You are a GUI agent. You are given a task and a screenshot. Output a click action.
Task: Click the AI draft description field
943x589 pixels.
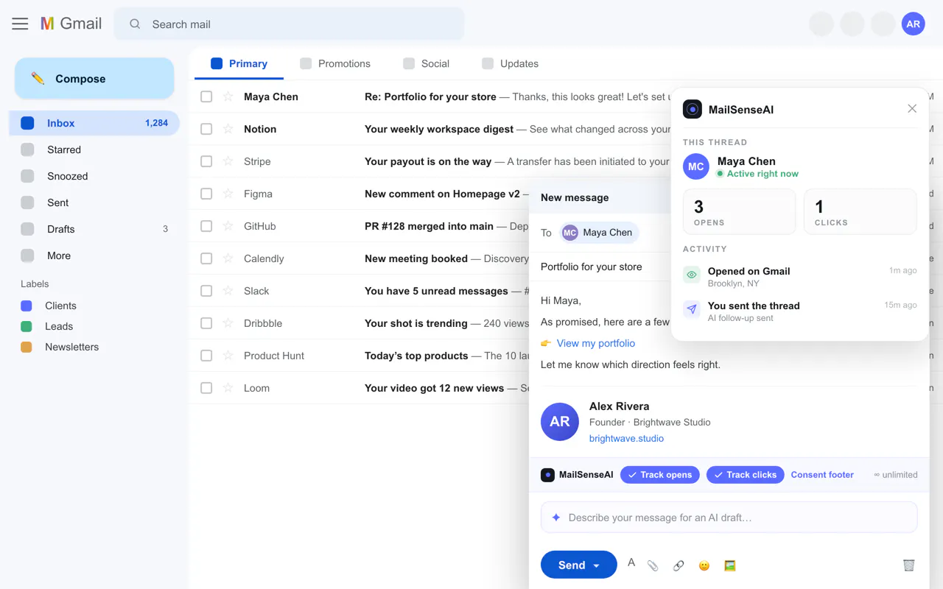729,518
